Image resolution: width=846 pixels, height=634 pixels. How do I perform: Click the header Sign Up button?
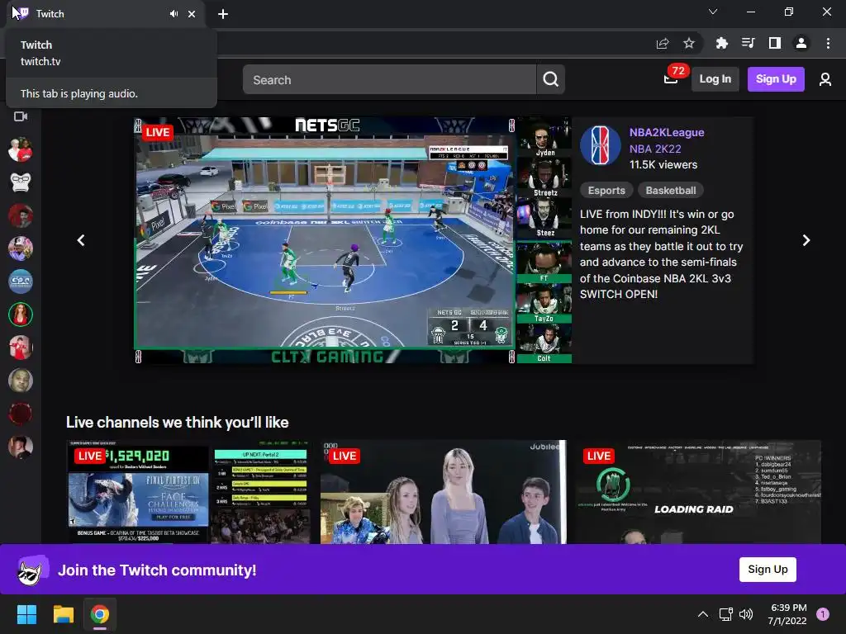(x=776, y=79)
